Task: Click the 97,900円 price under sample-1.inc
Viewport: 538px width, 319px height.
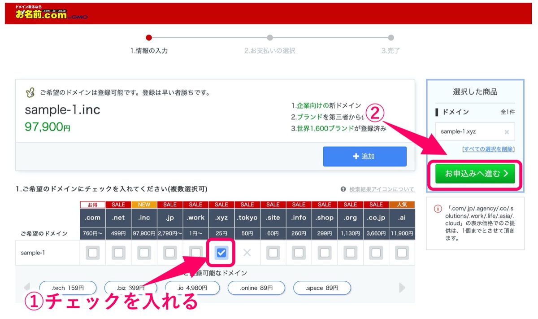Action: point(48,127)
